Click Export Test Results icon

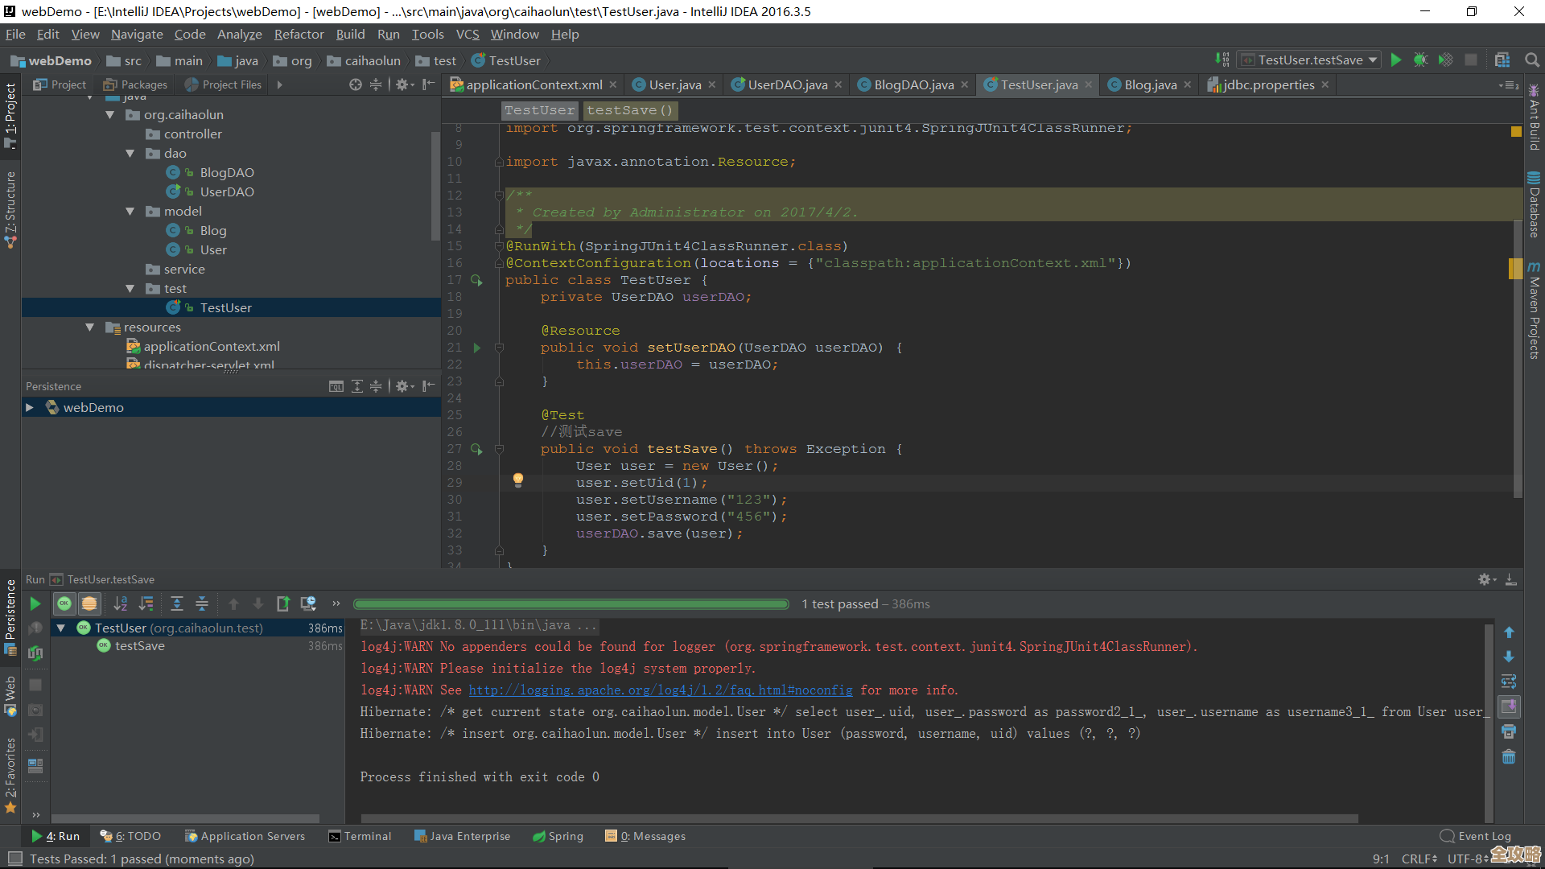click(x=282, y=603)
